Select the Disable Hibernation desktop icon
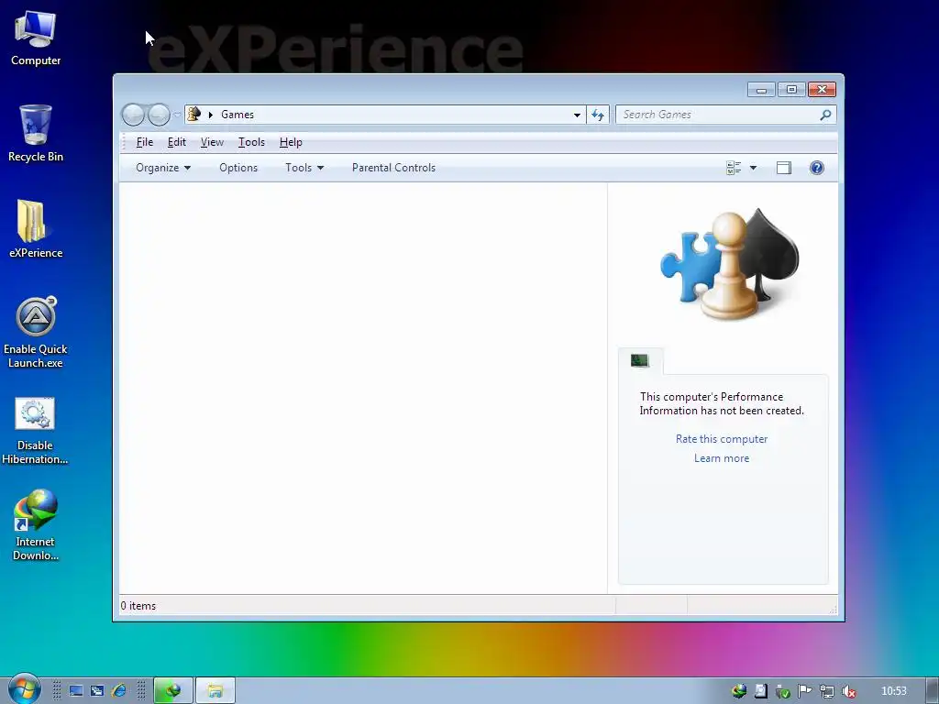Screen dimensions: 939x704 point(36,431)
